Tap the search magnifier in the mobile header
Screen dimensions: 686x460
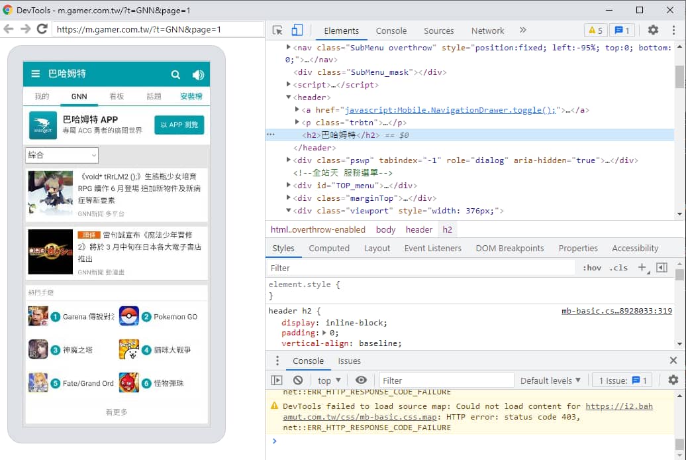175,74
